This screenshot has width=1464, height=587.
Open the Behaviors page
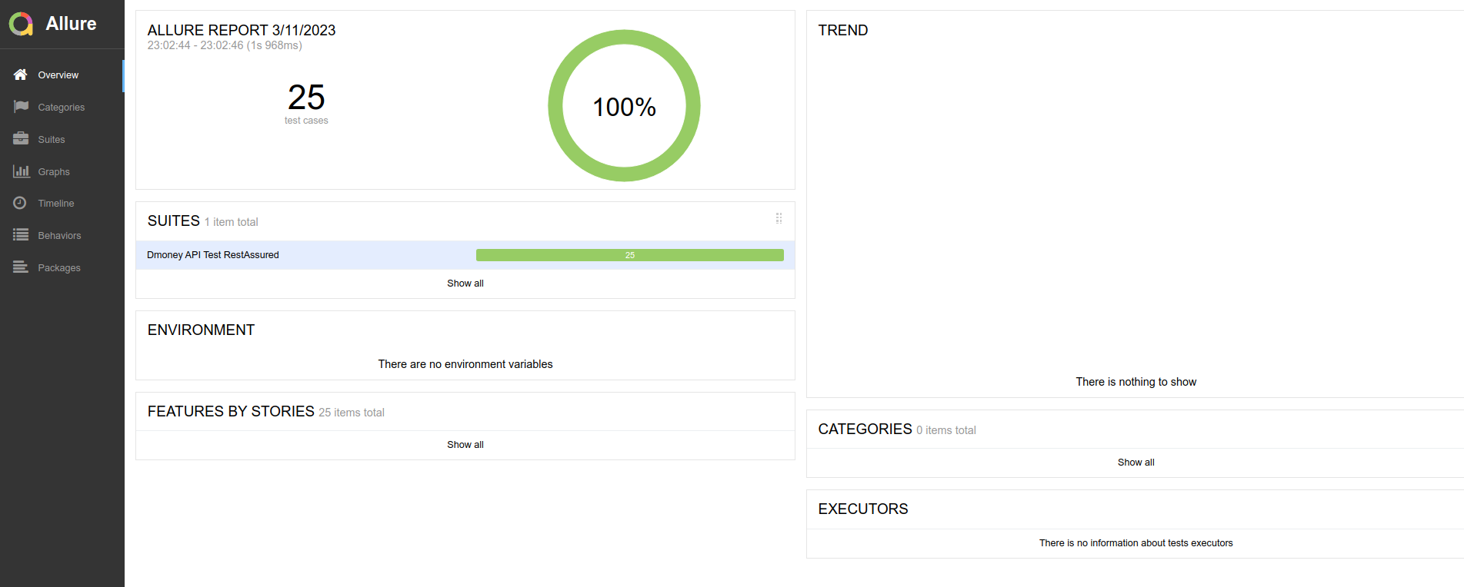point(62,236)
